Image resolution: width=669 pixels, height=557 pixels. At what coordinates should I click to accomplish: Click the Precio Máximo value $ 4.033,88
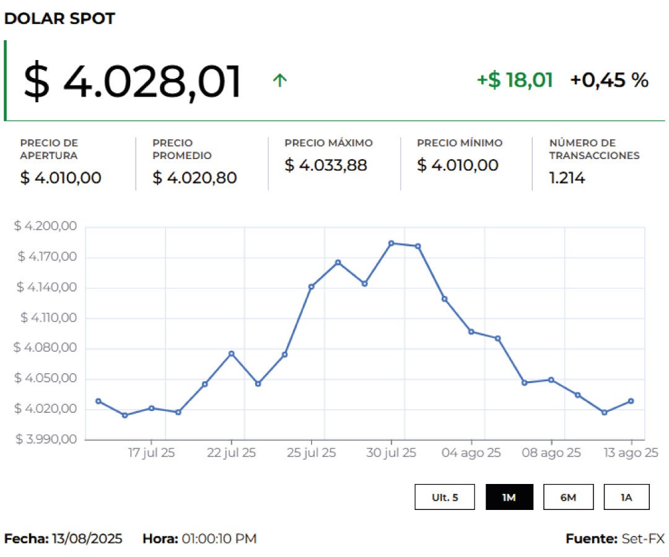click(x=326, y=165)
